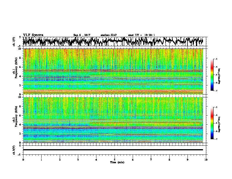
Task: Click the "station=KAP" header label
Action: point(109,35)
